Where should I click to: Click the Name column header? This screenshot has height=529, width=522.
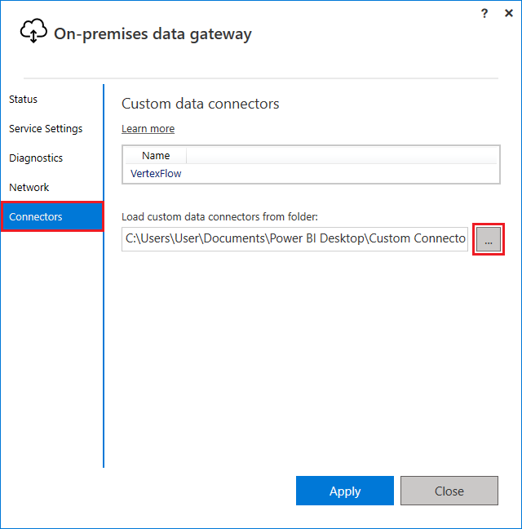156,155
